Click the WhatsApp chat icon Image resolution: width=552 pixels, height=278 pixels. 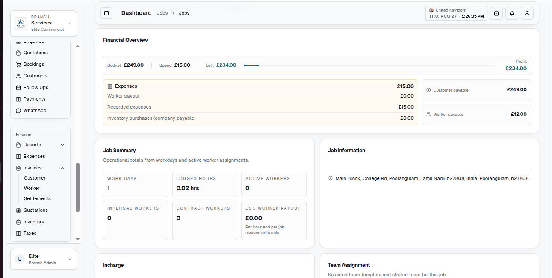18,111
